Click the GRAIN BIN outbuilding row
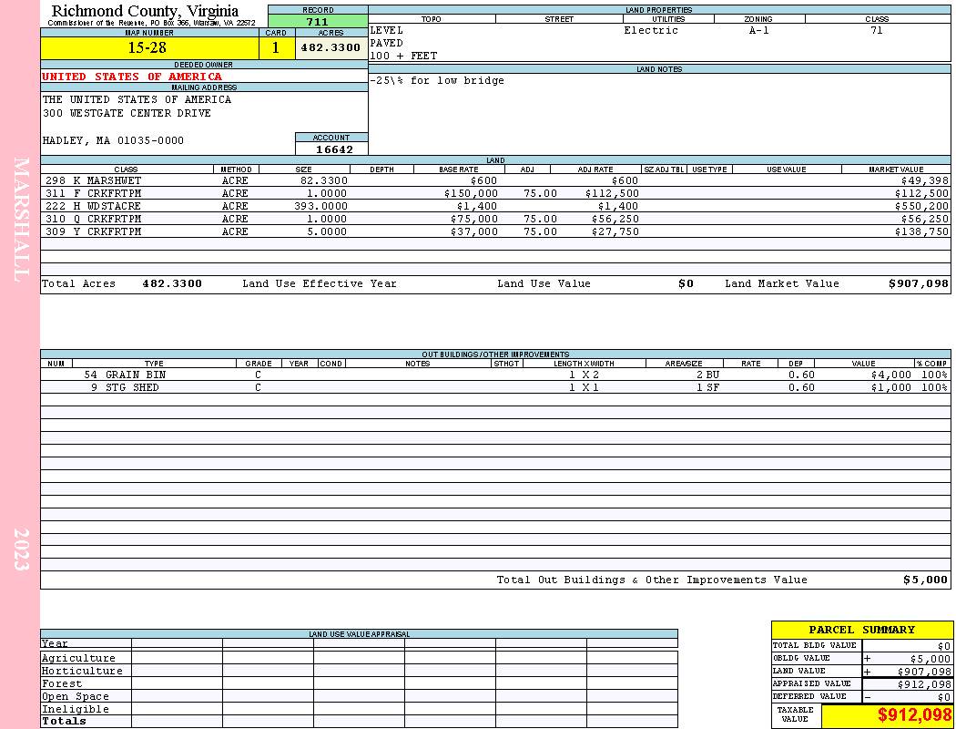Image resolution: width=956 pixels, height=729 pixels. [495, 375]
